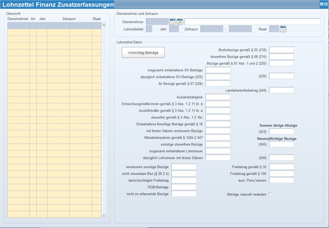Focus mit festen Sätzen versteuerte Bezüge field
Image resolution: width=329 pixels, height=228 pixels.
point(218,131)
